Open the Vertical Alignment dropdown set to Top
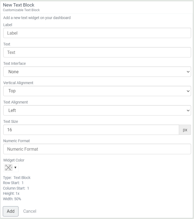Screen dimensions: 194x219 (97, 91)
